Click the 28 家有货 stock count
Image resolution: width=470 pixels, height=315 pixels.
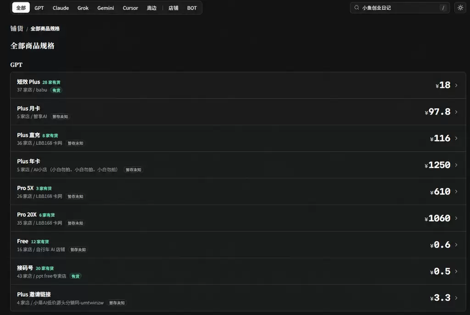51,82
